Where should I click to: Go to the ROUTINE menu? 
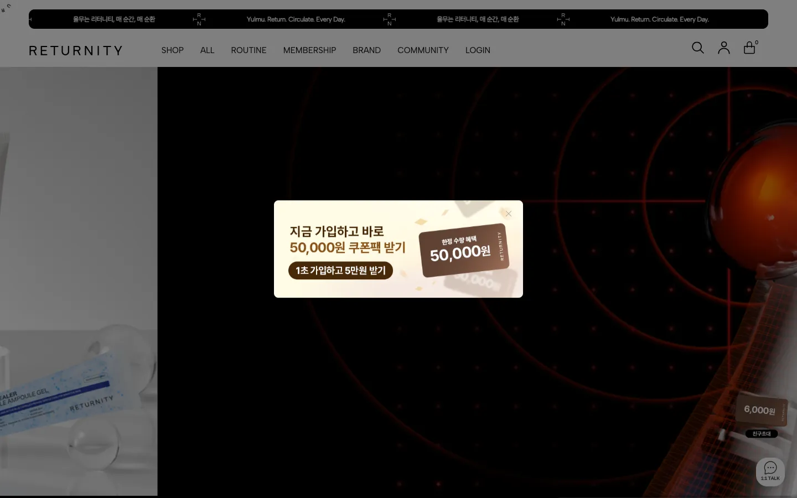pyautogui.click(x=249, y=50)
